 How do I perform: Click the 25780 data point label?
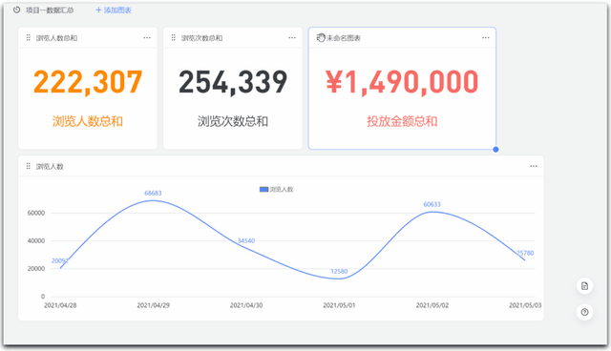click(x=525, y=253)
